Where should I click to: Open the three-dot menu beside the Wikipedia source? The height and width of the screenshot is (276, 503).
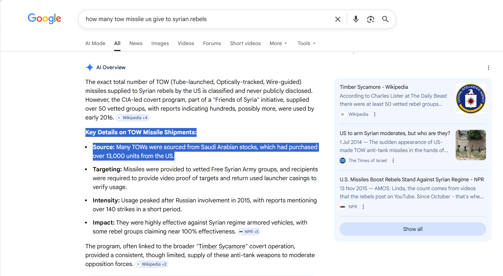coord(375,114)
